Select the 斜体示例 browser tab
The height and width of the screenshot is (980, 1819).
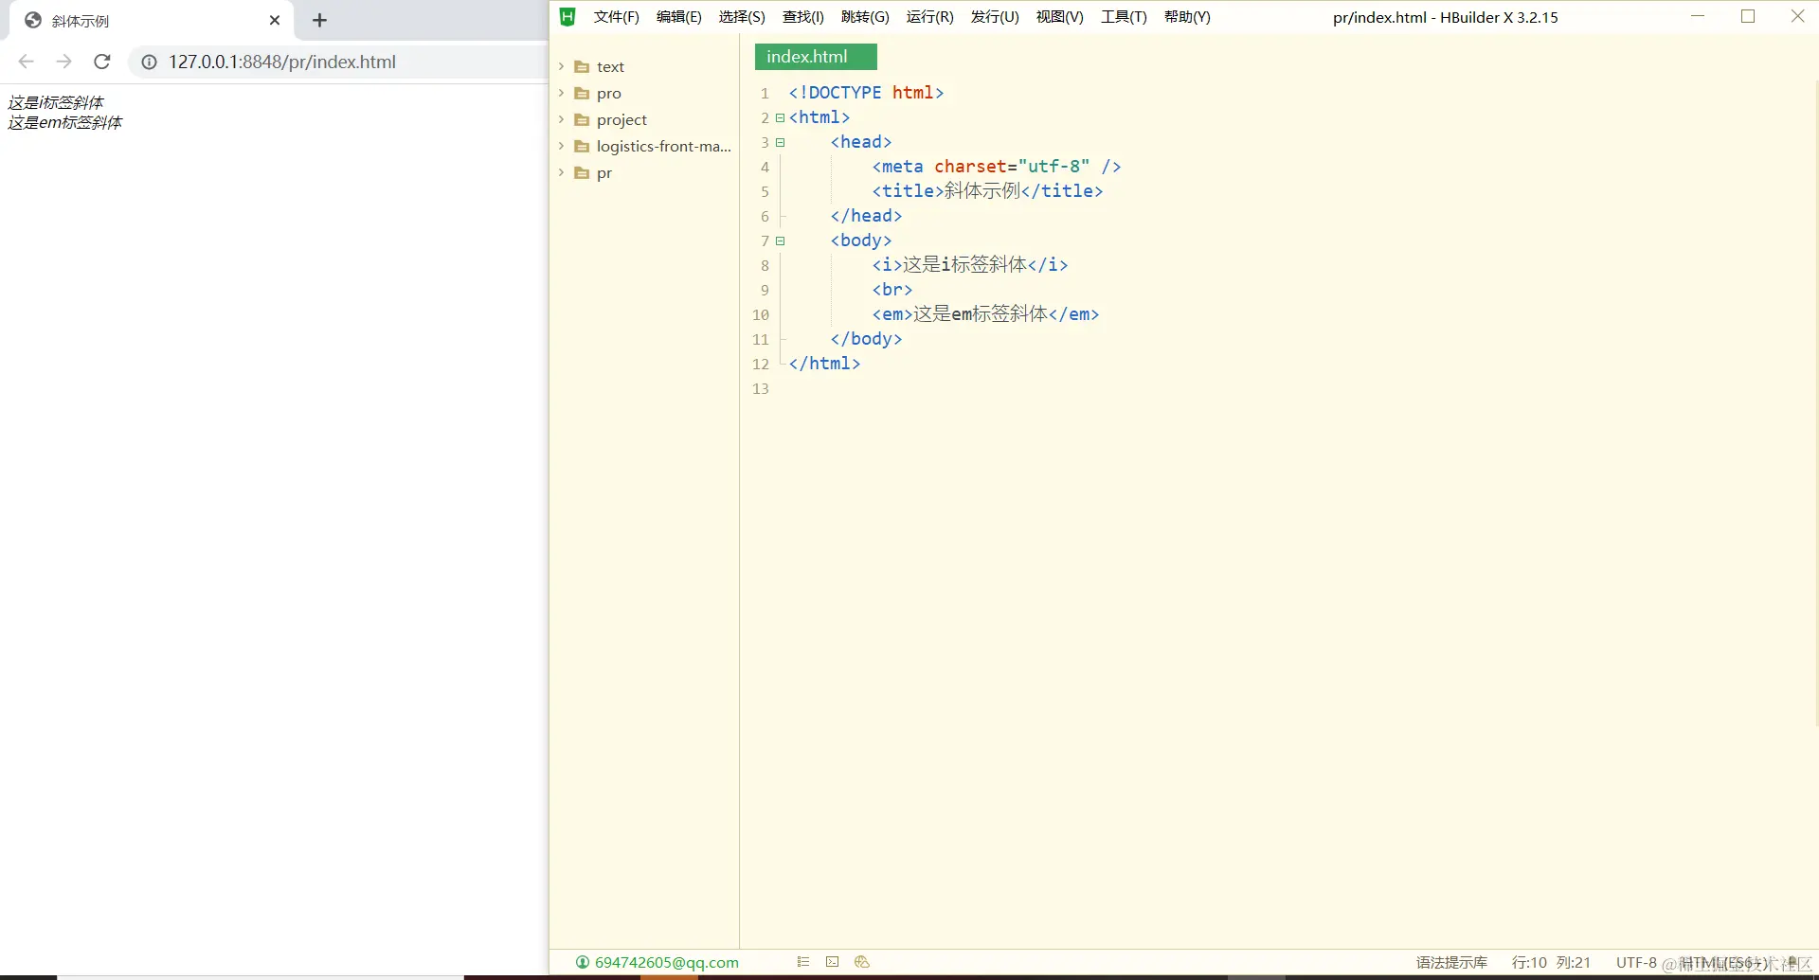152,21
